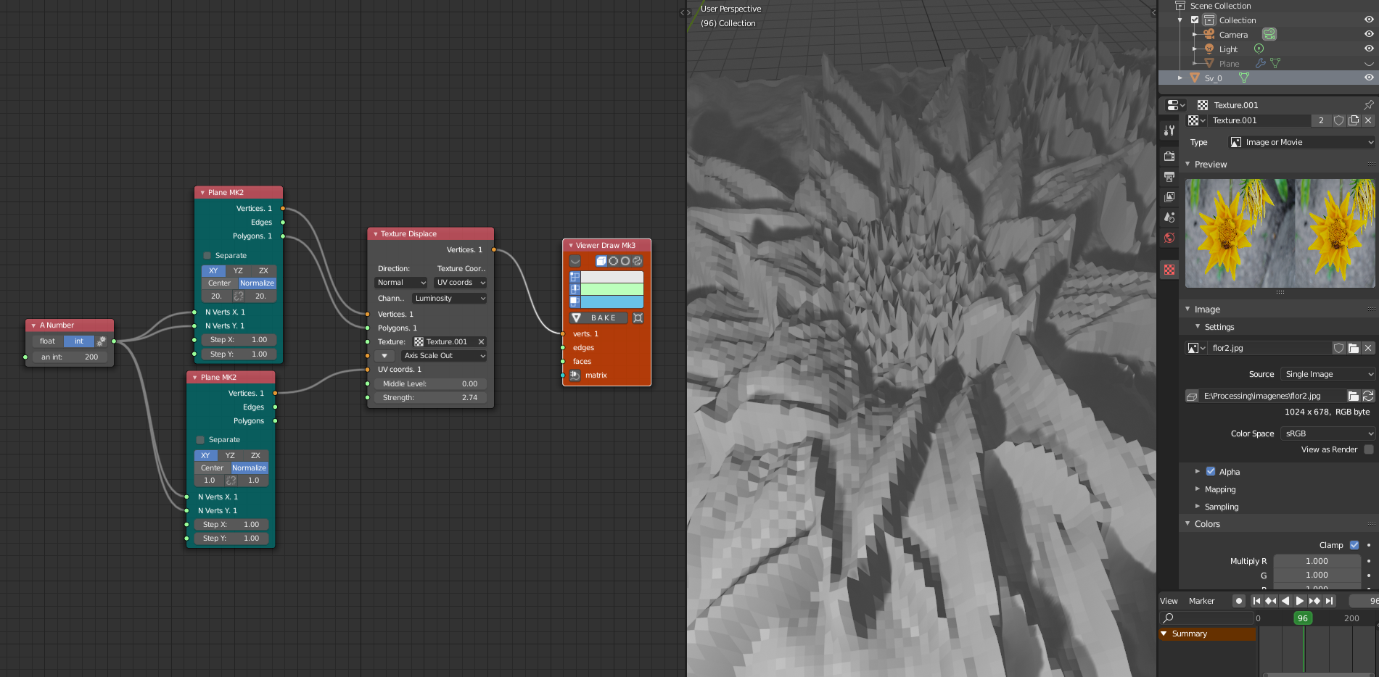Jump to the timeline end frame
This screenshot has height=677, width=1379.
tap(1329, 601)
